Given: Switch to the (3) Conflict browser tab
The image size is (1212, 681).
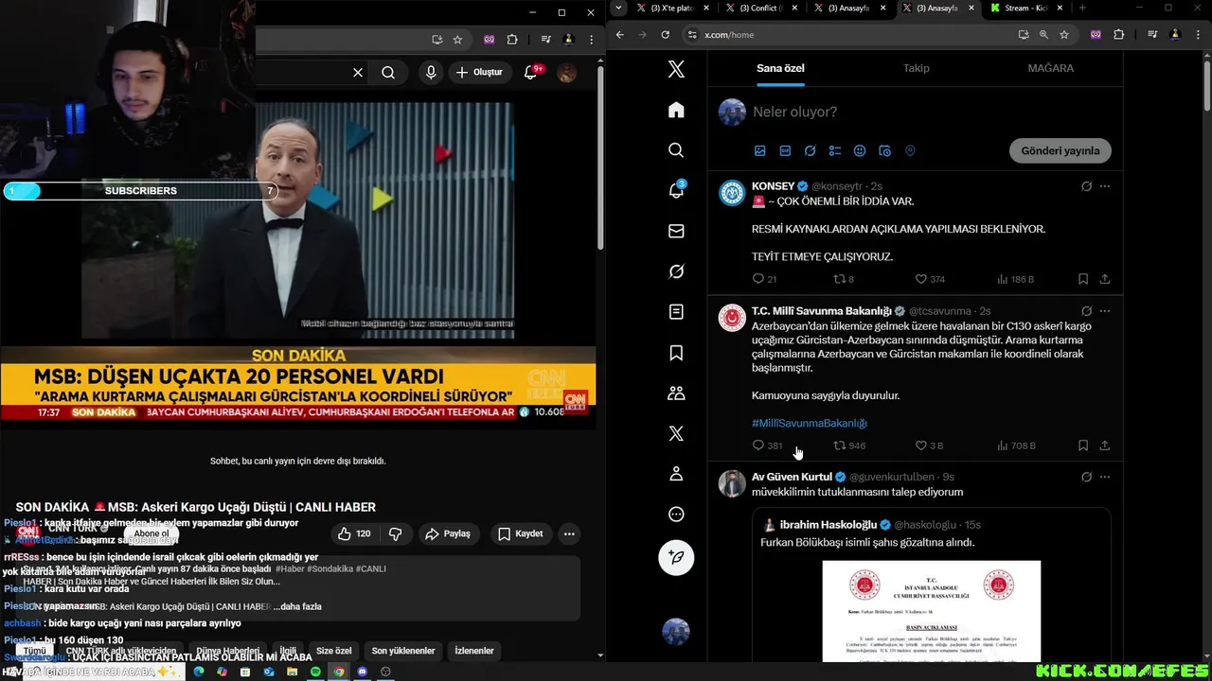Looking at the screenshot, I should click(761, 9).
